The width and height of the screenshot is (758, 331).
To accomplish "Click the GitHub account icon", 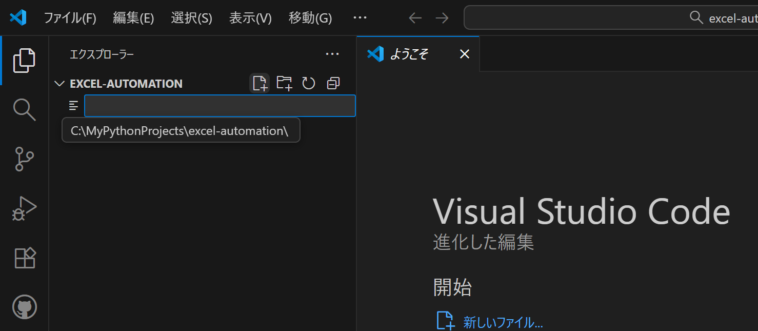I will tap(24, 307).
